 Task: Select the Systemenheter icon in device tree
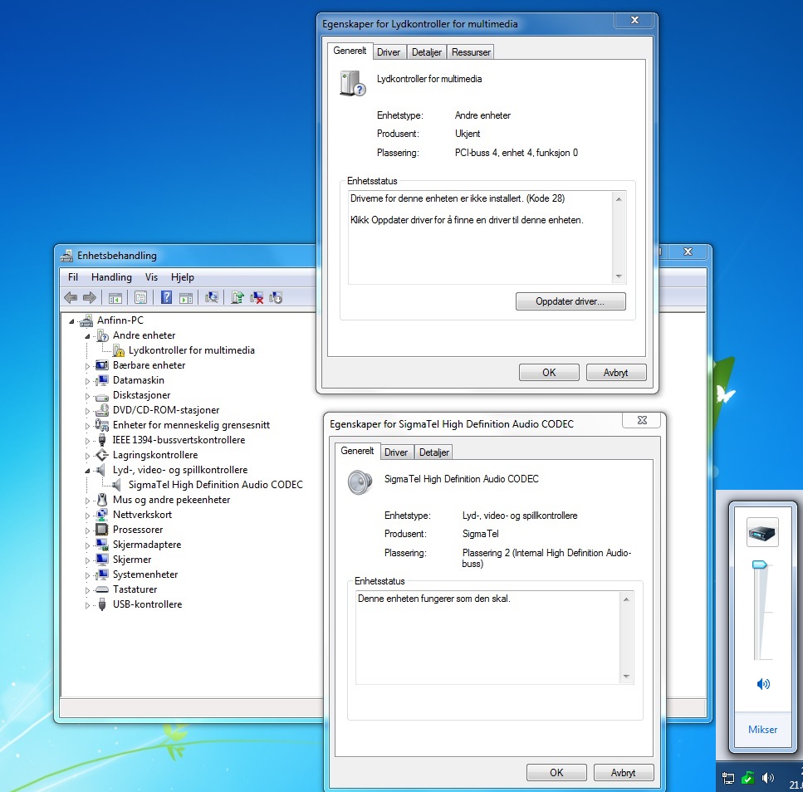point(102,574)
